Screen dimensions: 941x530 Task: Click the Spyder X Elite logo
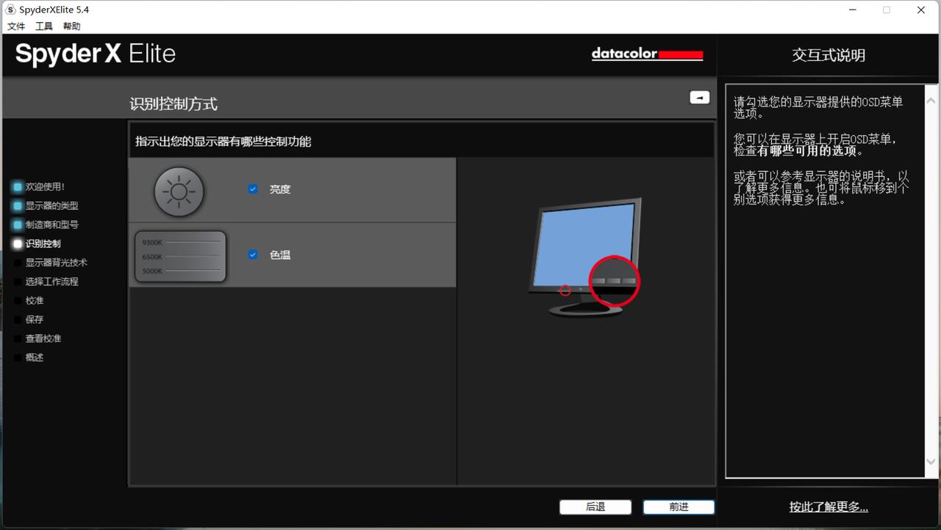coord(96,54)
